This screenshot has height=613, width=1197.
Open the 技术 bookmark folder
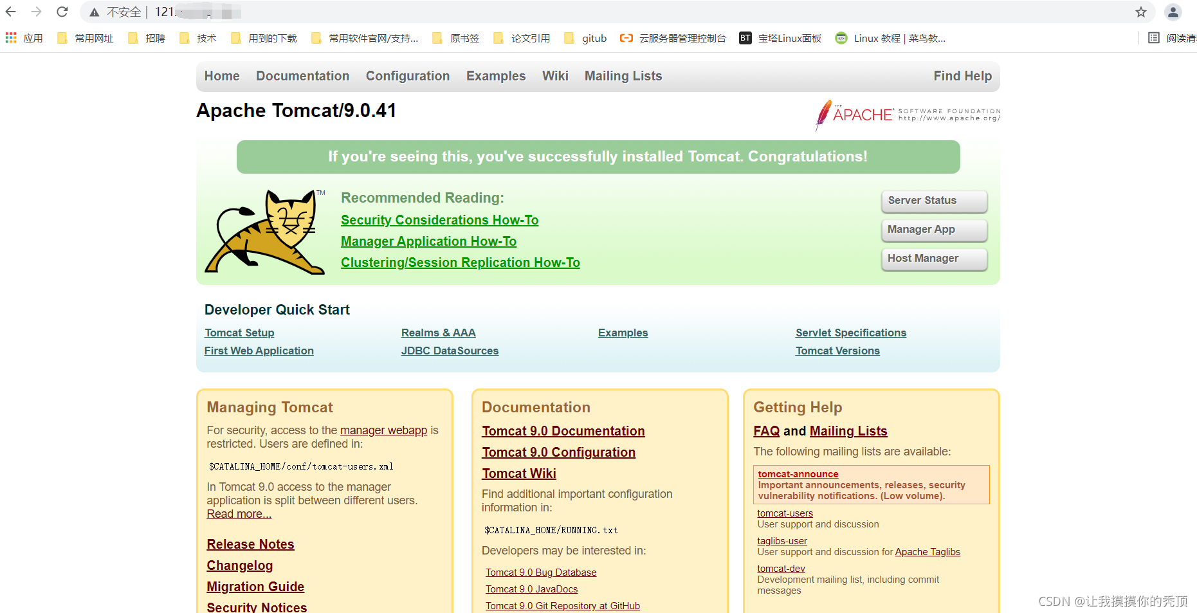pos(198,39)
